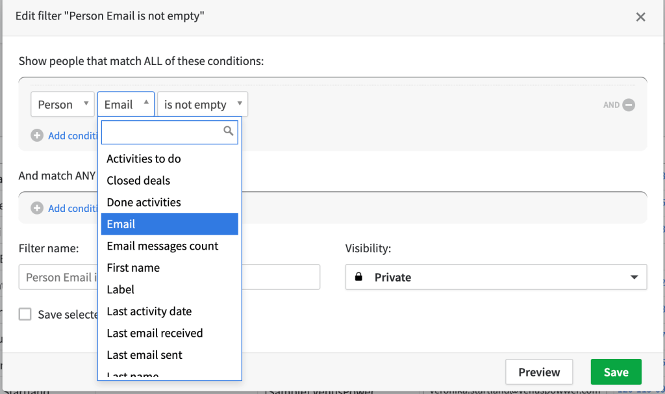Click the lock icon in Visibility field

point(358,277)
